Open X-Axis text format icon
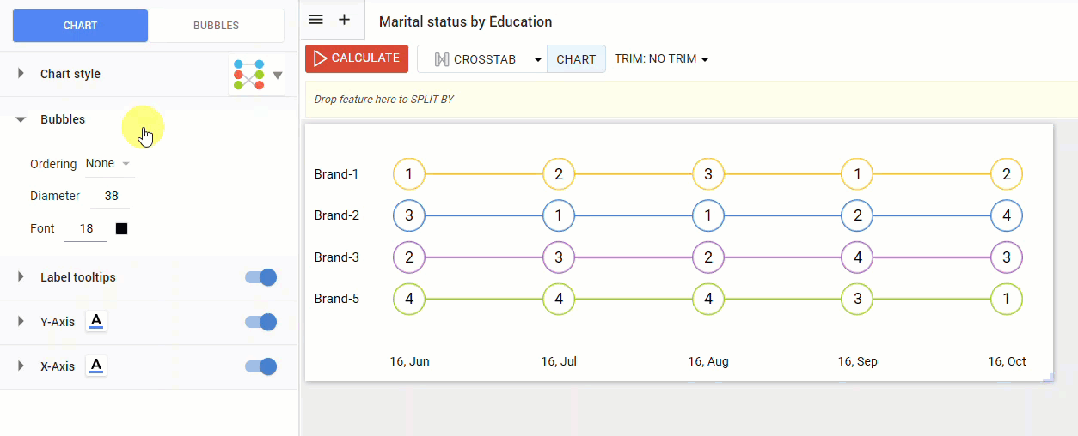 pyautogui.click(x=96, y=366)
